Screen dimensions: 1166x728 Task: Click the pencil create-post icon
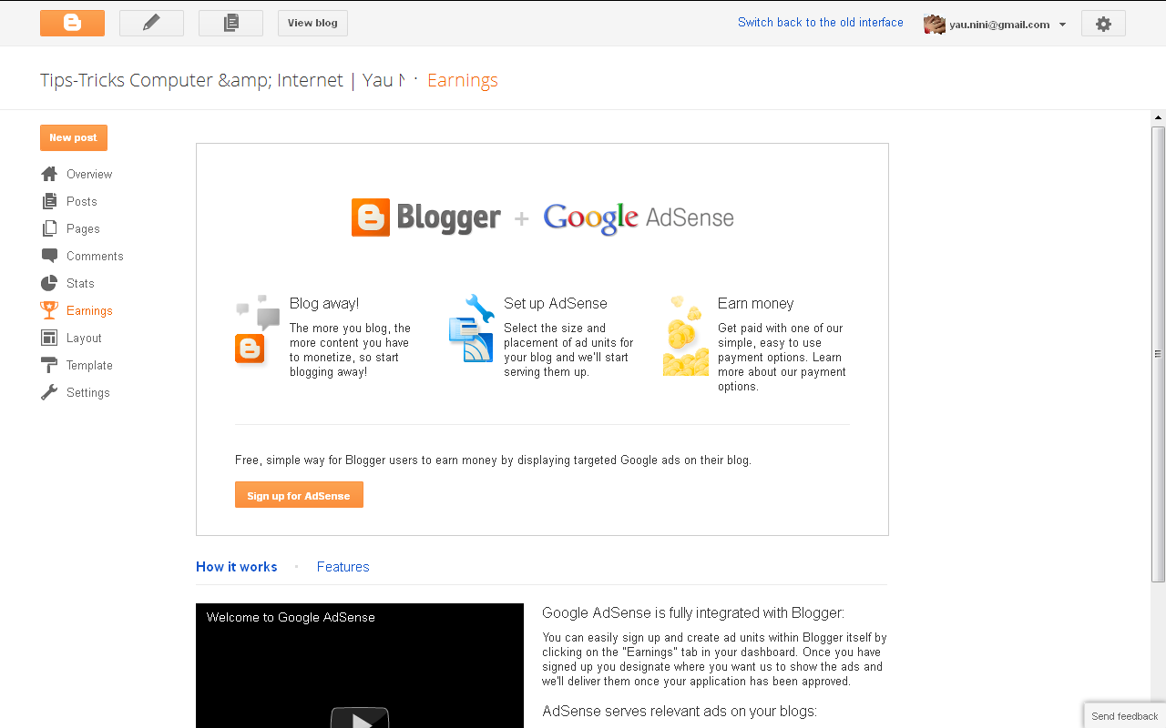[151, 23]
